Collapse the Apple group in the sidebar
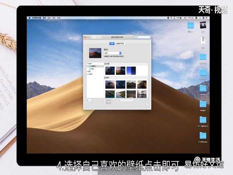233x175 pixels. pyautogui.click(x=88, y=64)
